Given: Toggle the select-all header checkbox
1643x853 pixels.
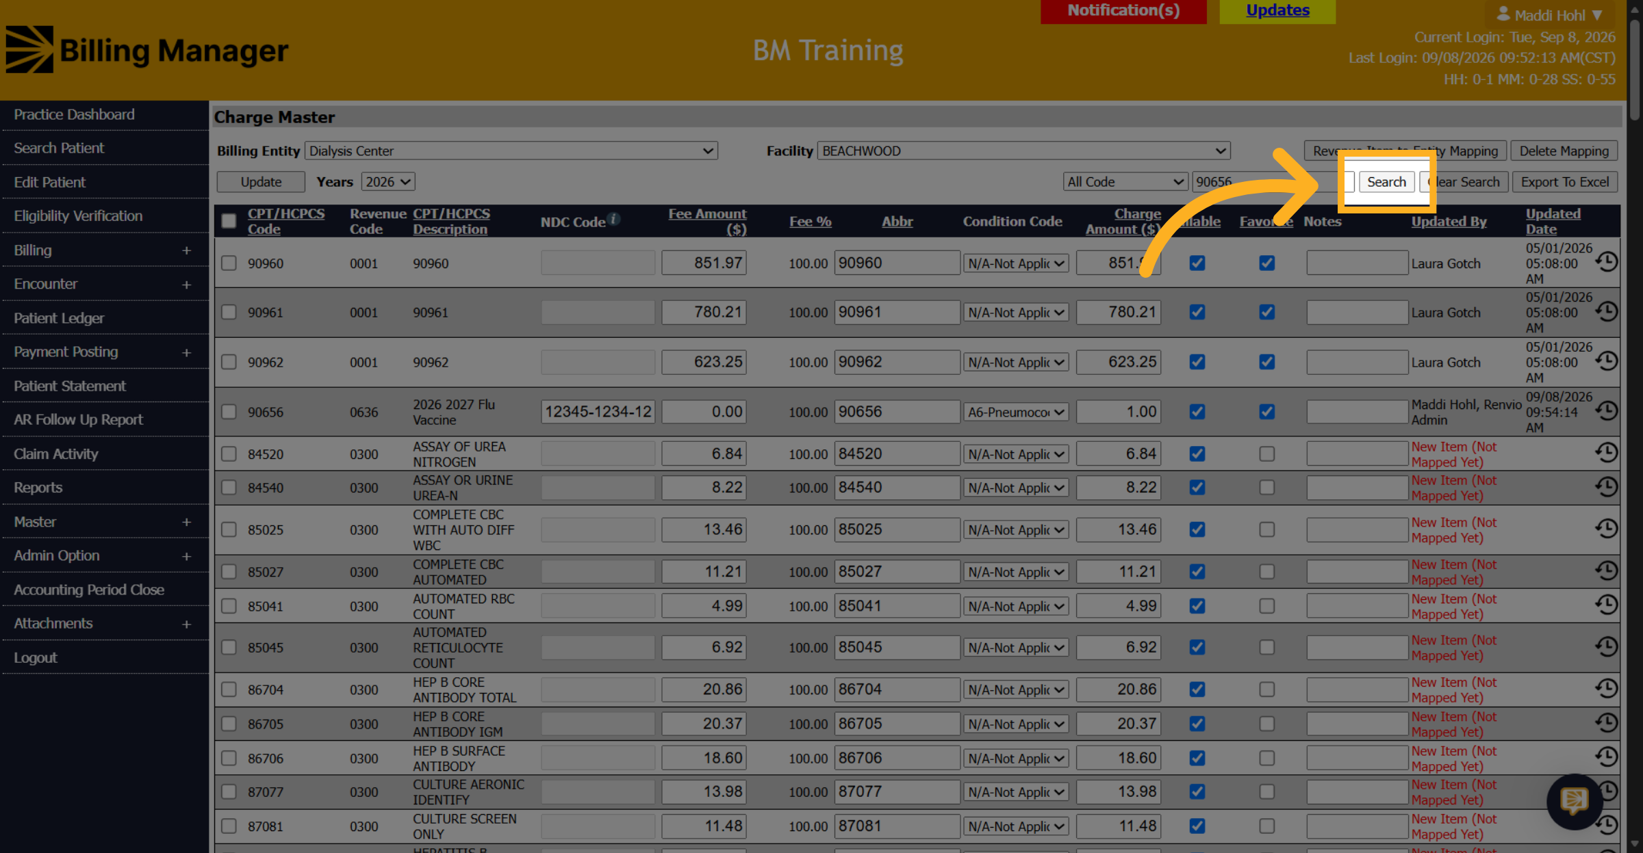Looking at the screenshot, I should (x=229, y=221).
